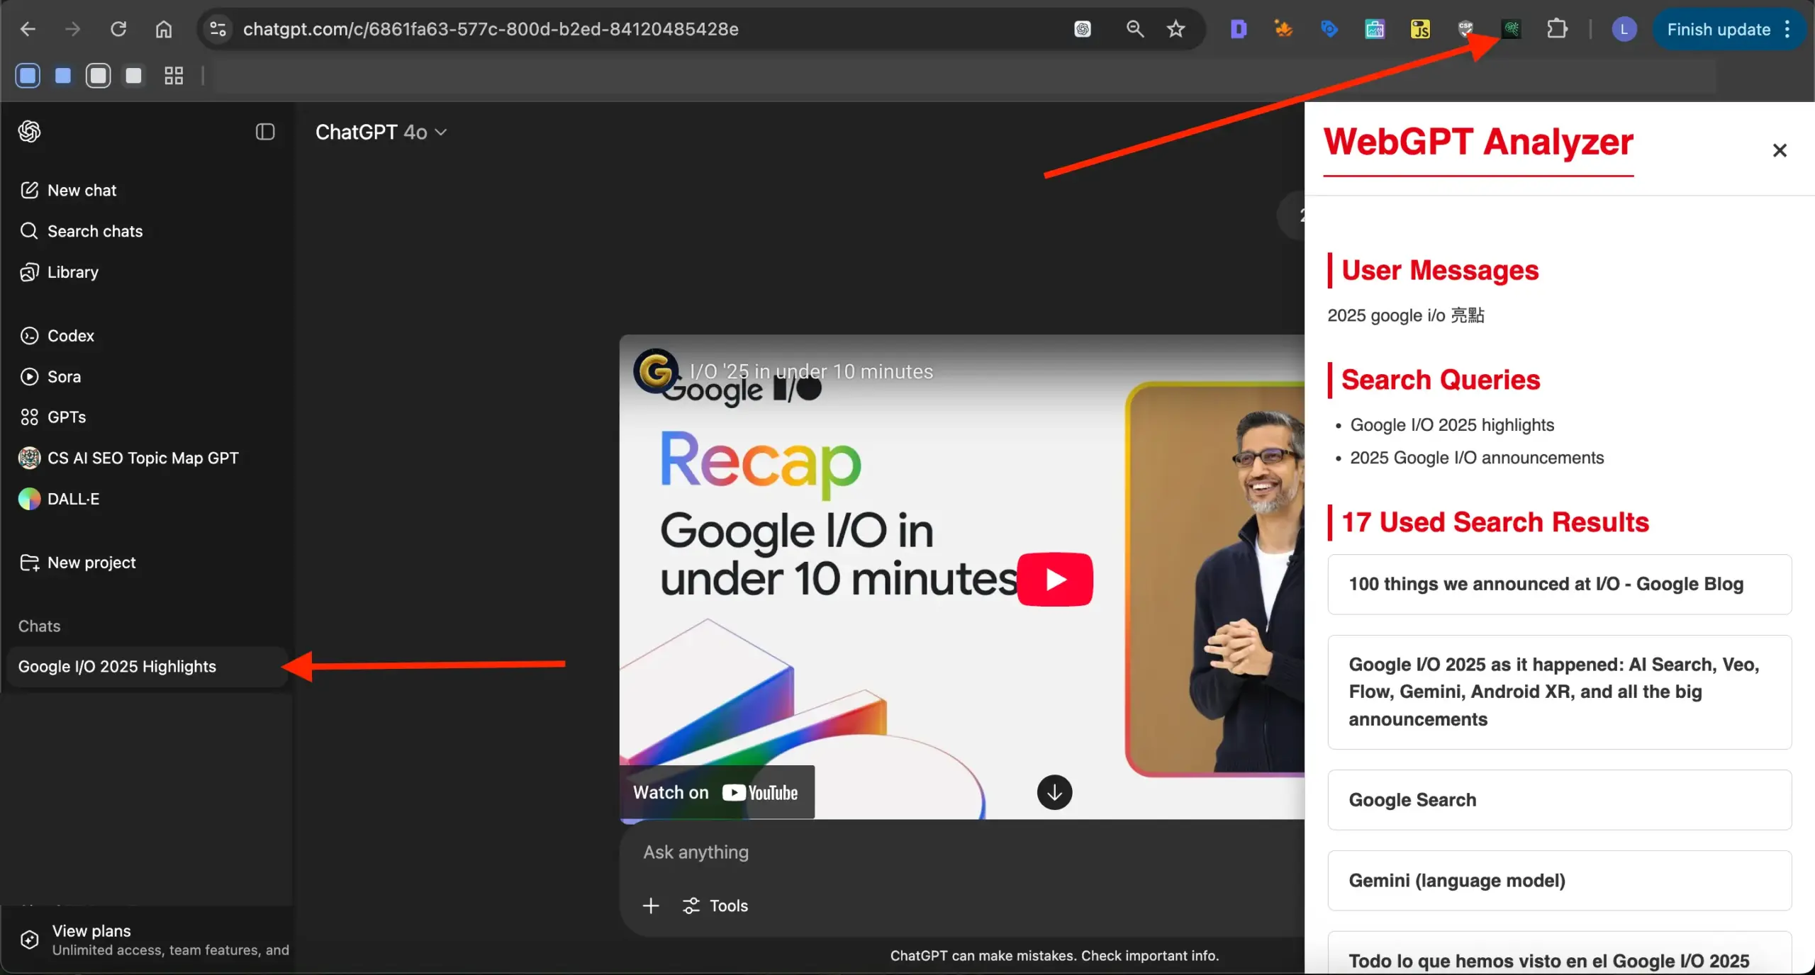Image resolution: width=1815 pixels, height=975 pixels.
Task: Click the user message '2025 google i/o 亮點'
Action: 1405,315
